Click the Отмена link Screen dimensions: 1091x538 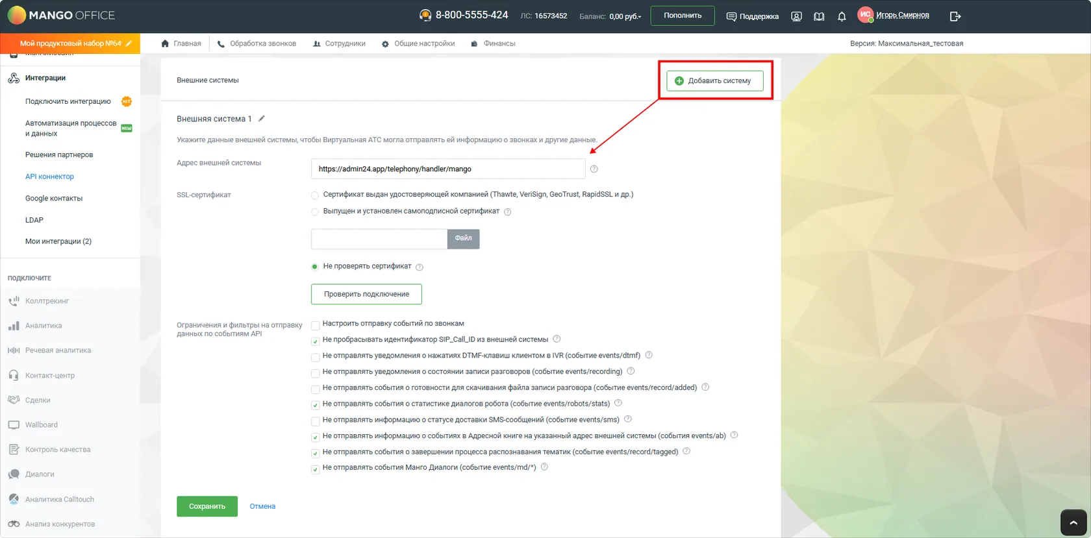pyautogui.click(x=262, y=506)
